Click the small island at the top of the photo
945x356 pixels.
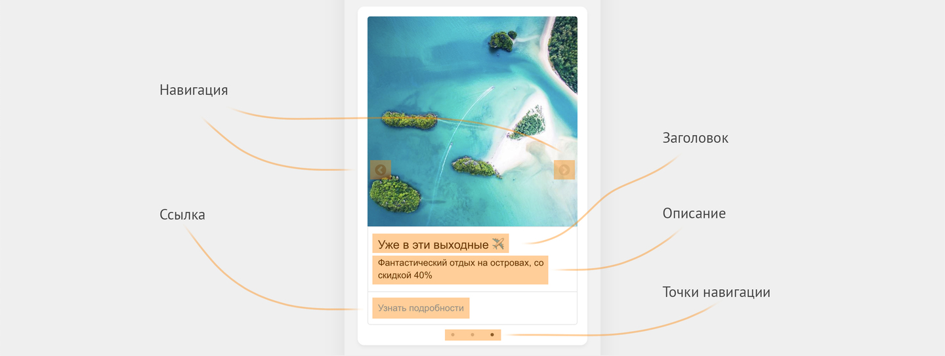click(x=501, y=41)
